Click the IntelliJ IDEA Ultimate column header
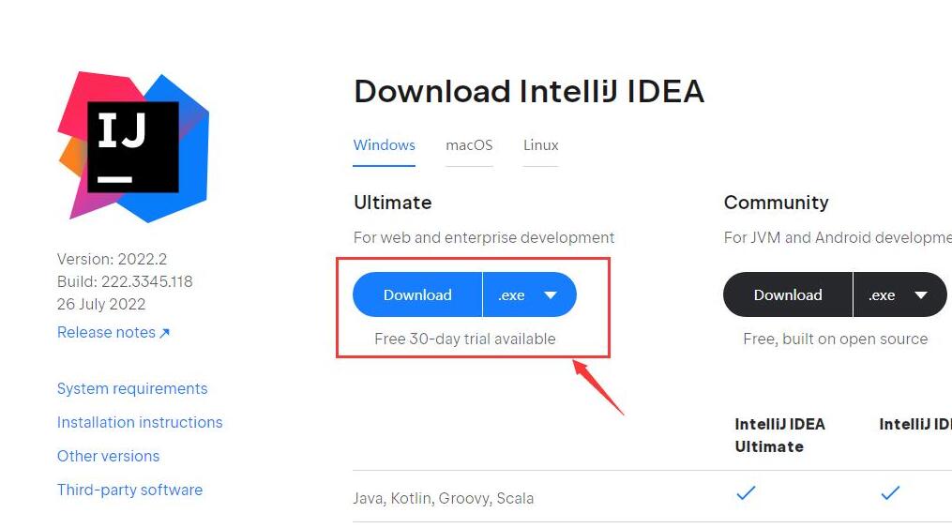Screen dimensions: 952x528 pyautogui.click(x=779, y=435)
